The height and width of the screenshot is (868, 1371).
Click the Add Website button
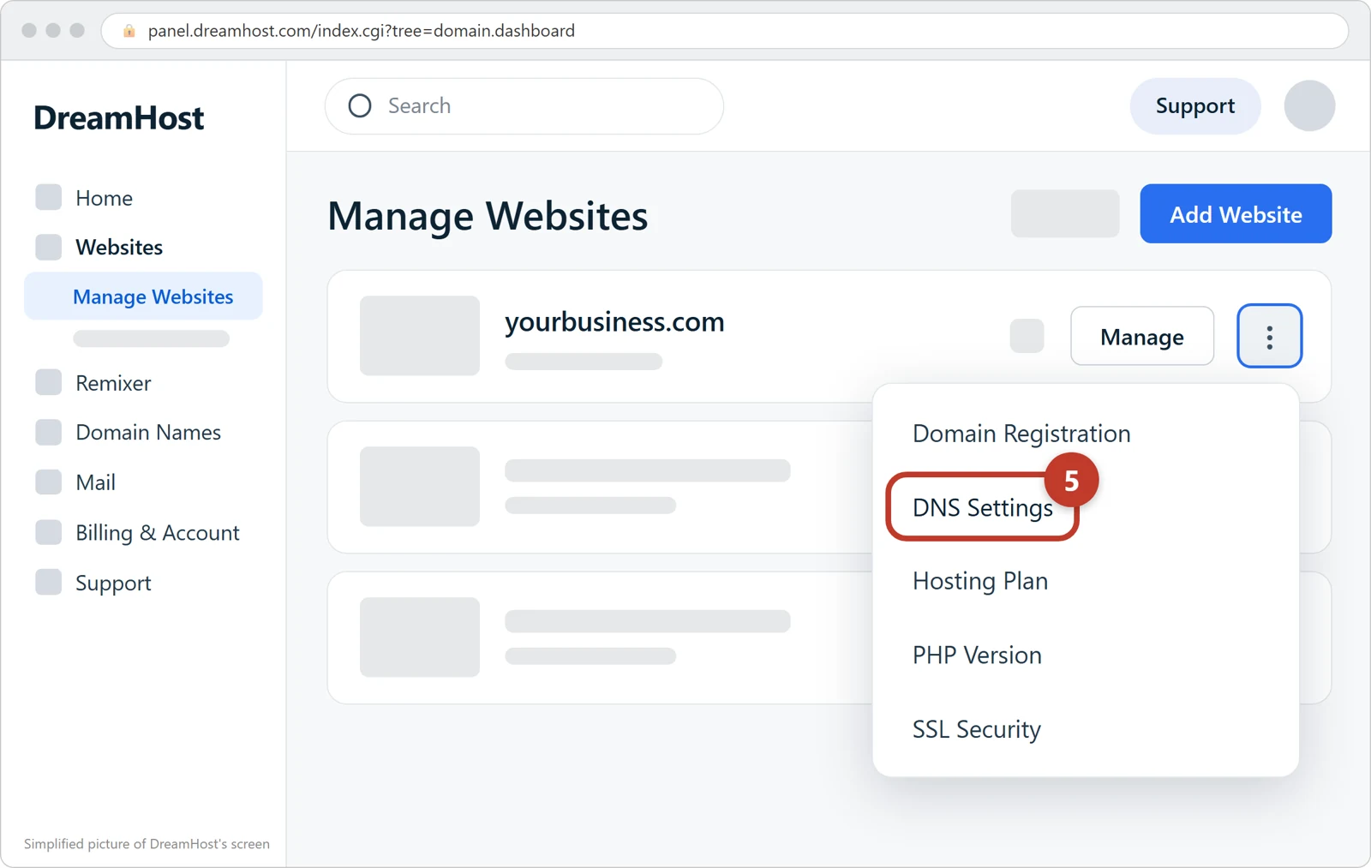1236,213
